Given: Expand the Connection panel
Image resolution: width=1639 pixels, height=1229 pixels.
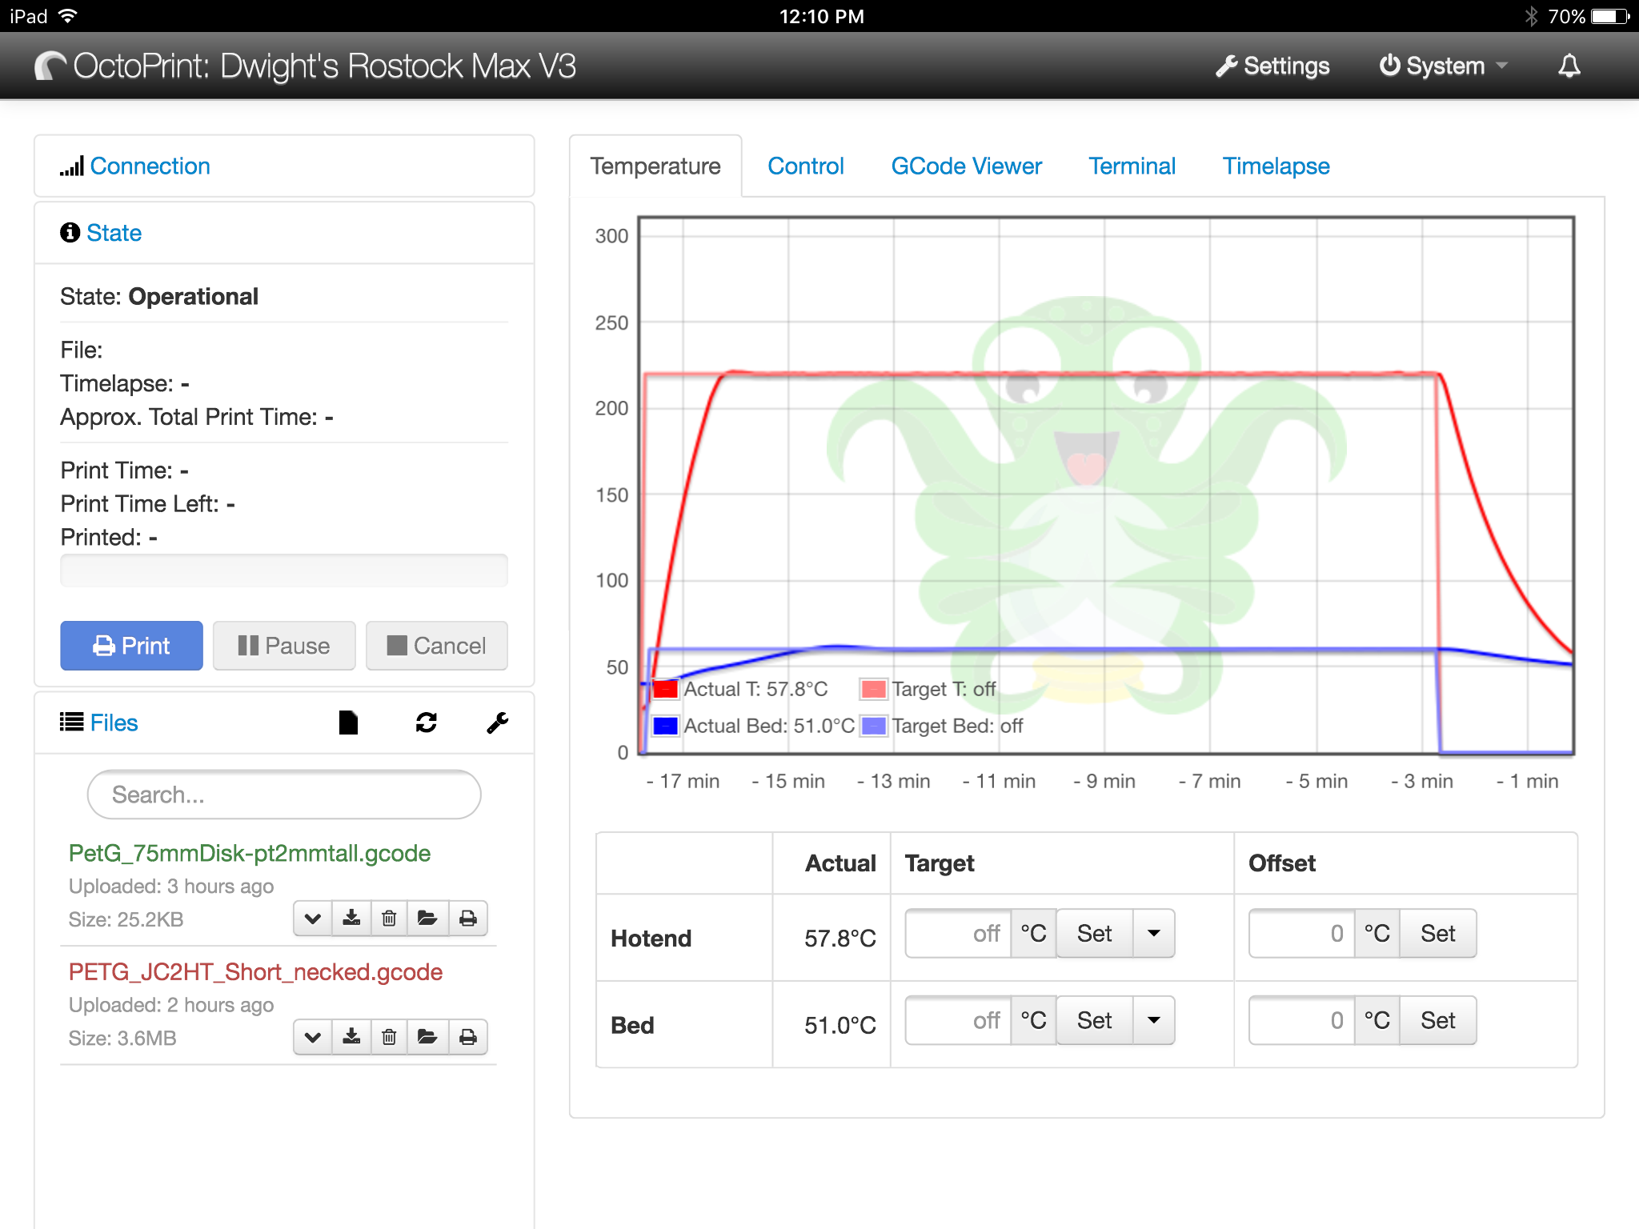Looking at the screenshot, I should [150, 166].
